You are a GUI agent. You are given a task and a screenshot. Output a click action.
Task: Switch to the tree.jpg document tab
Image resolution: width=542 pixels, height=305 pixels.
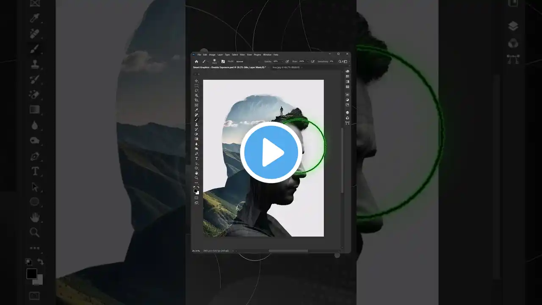[286, 67]
